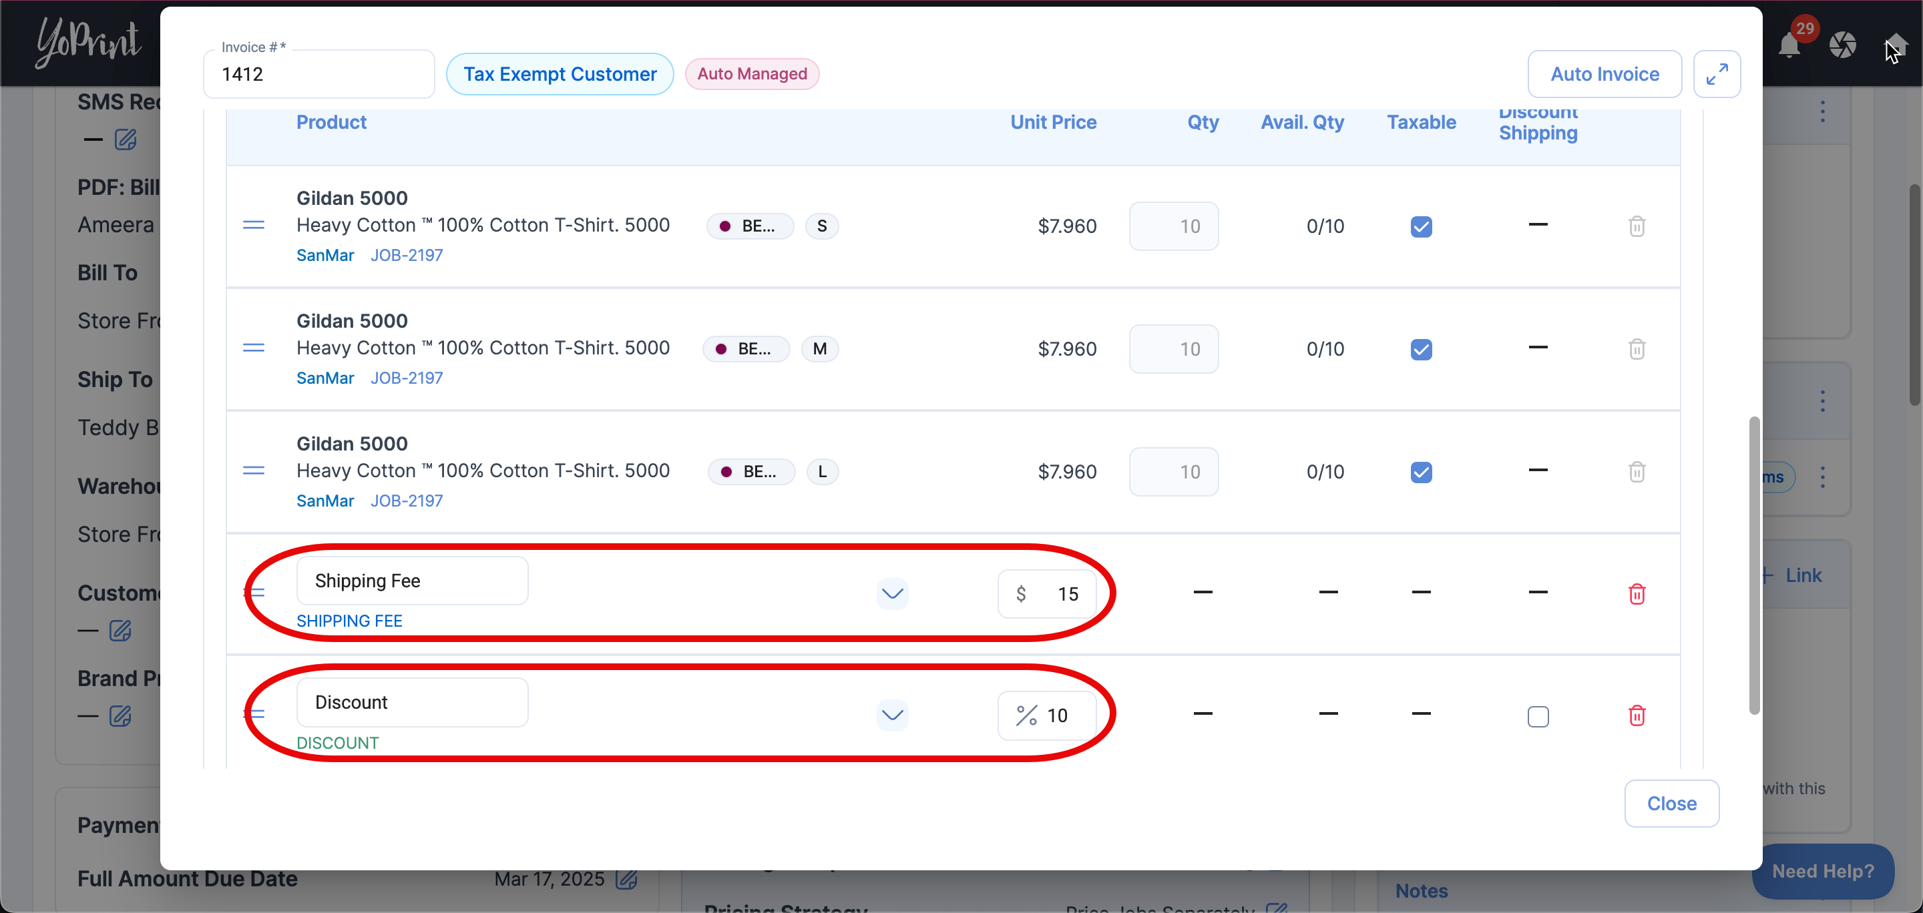
Task: Grab the drag handle of size L row
Action: click(254, 471)
